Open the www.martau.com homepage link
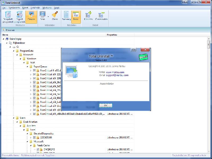 click(x=115, y=72)
